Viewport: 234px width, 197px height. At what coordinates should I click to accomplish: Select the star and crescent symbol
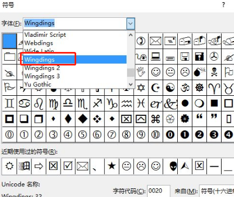[x=156, y=88]
